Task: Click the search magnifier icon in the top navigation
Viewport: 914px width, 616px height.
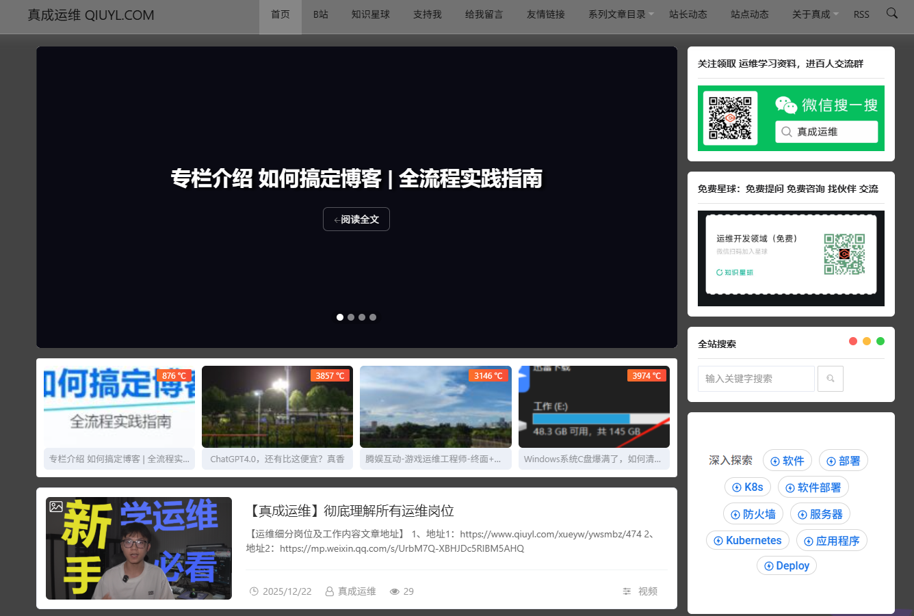Action: coord(891,13)
